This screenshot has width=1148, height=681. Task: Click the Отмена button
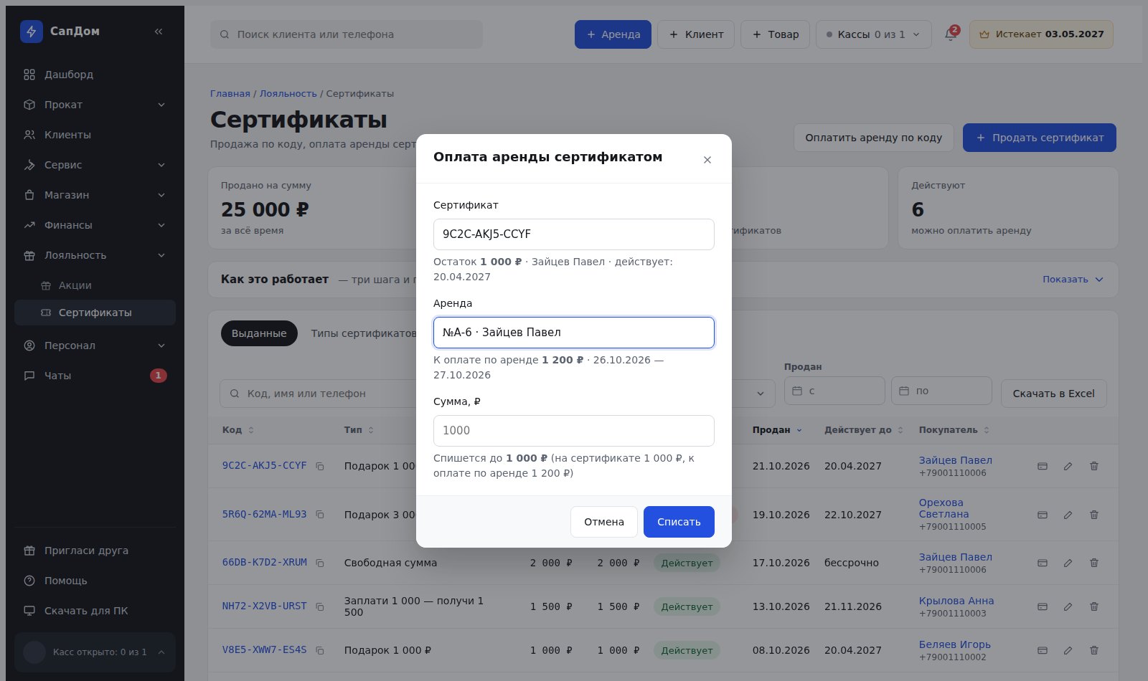(604, 522)
